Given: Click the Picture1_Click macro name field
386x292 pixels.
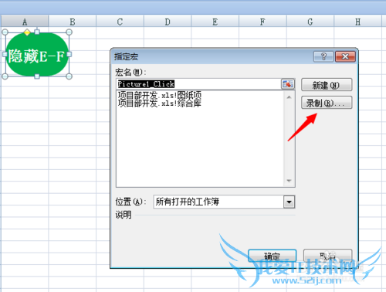Looking at the screenshot, I should pos(198,84).
